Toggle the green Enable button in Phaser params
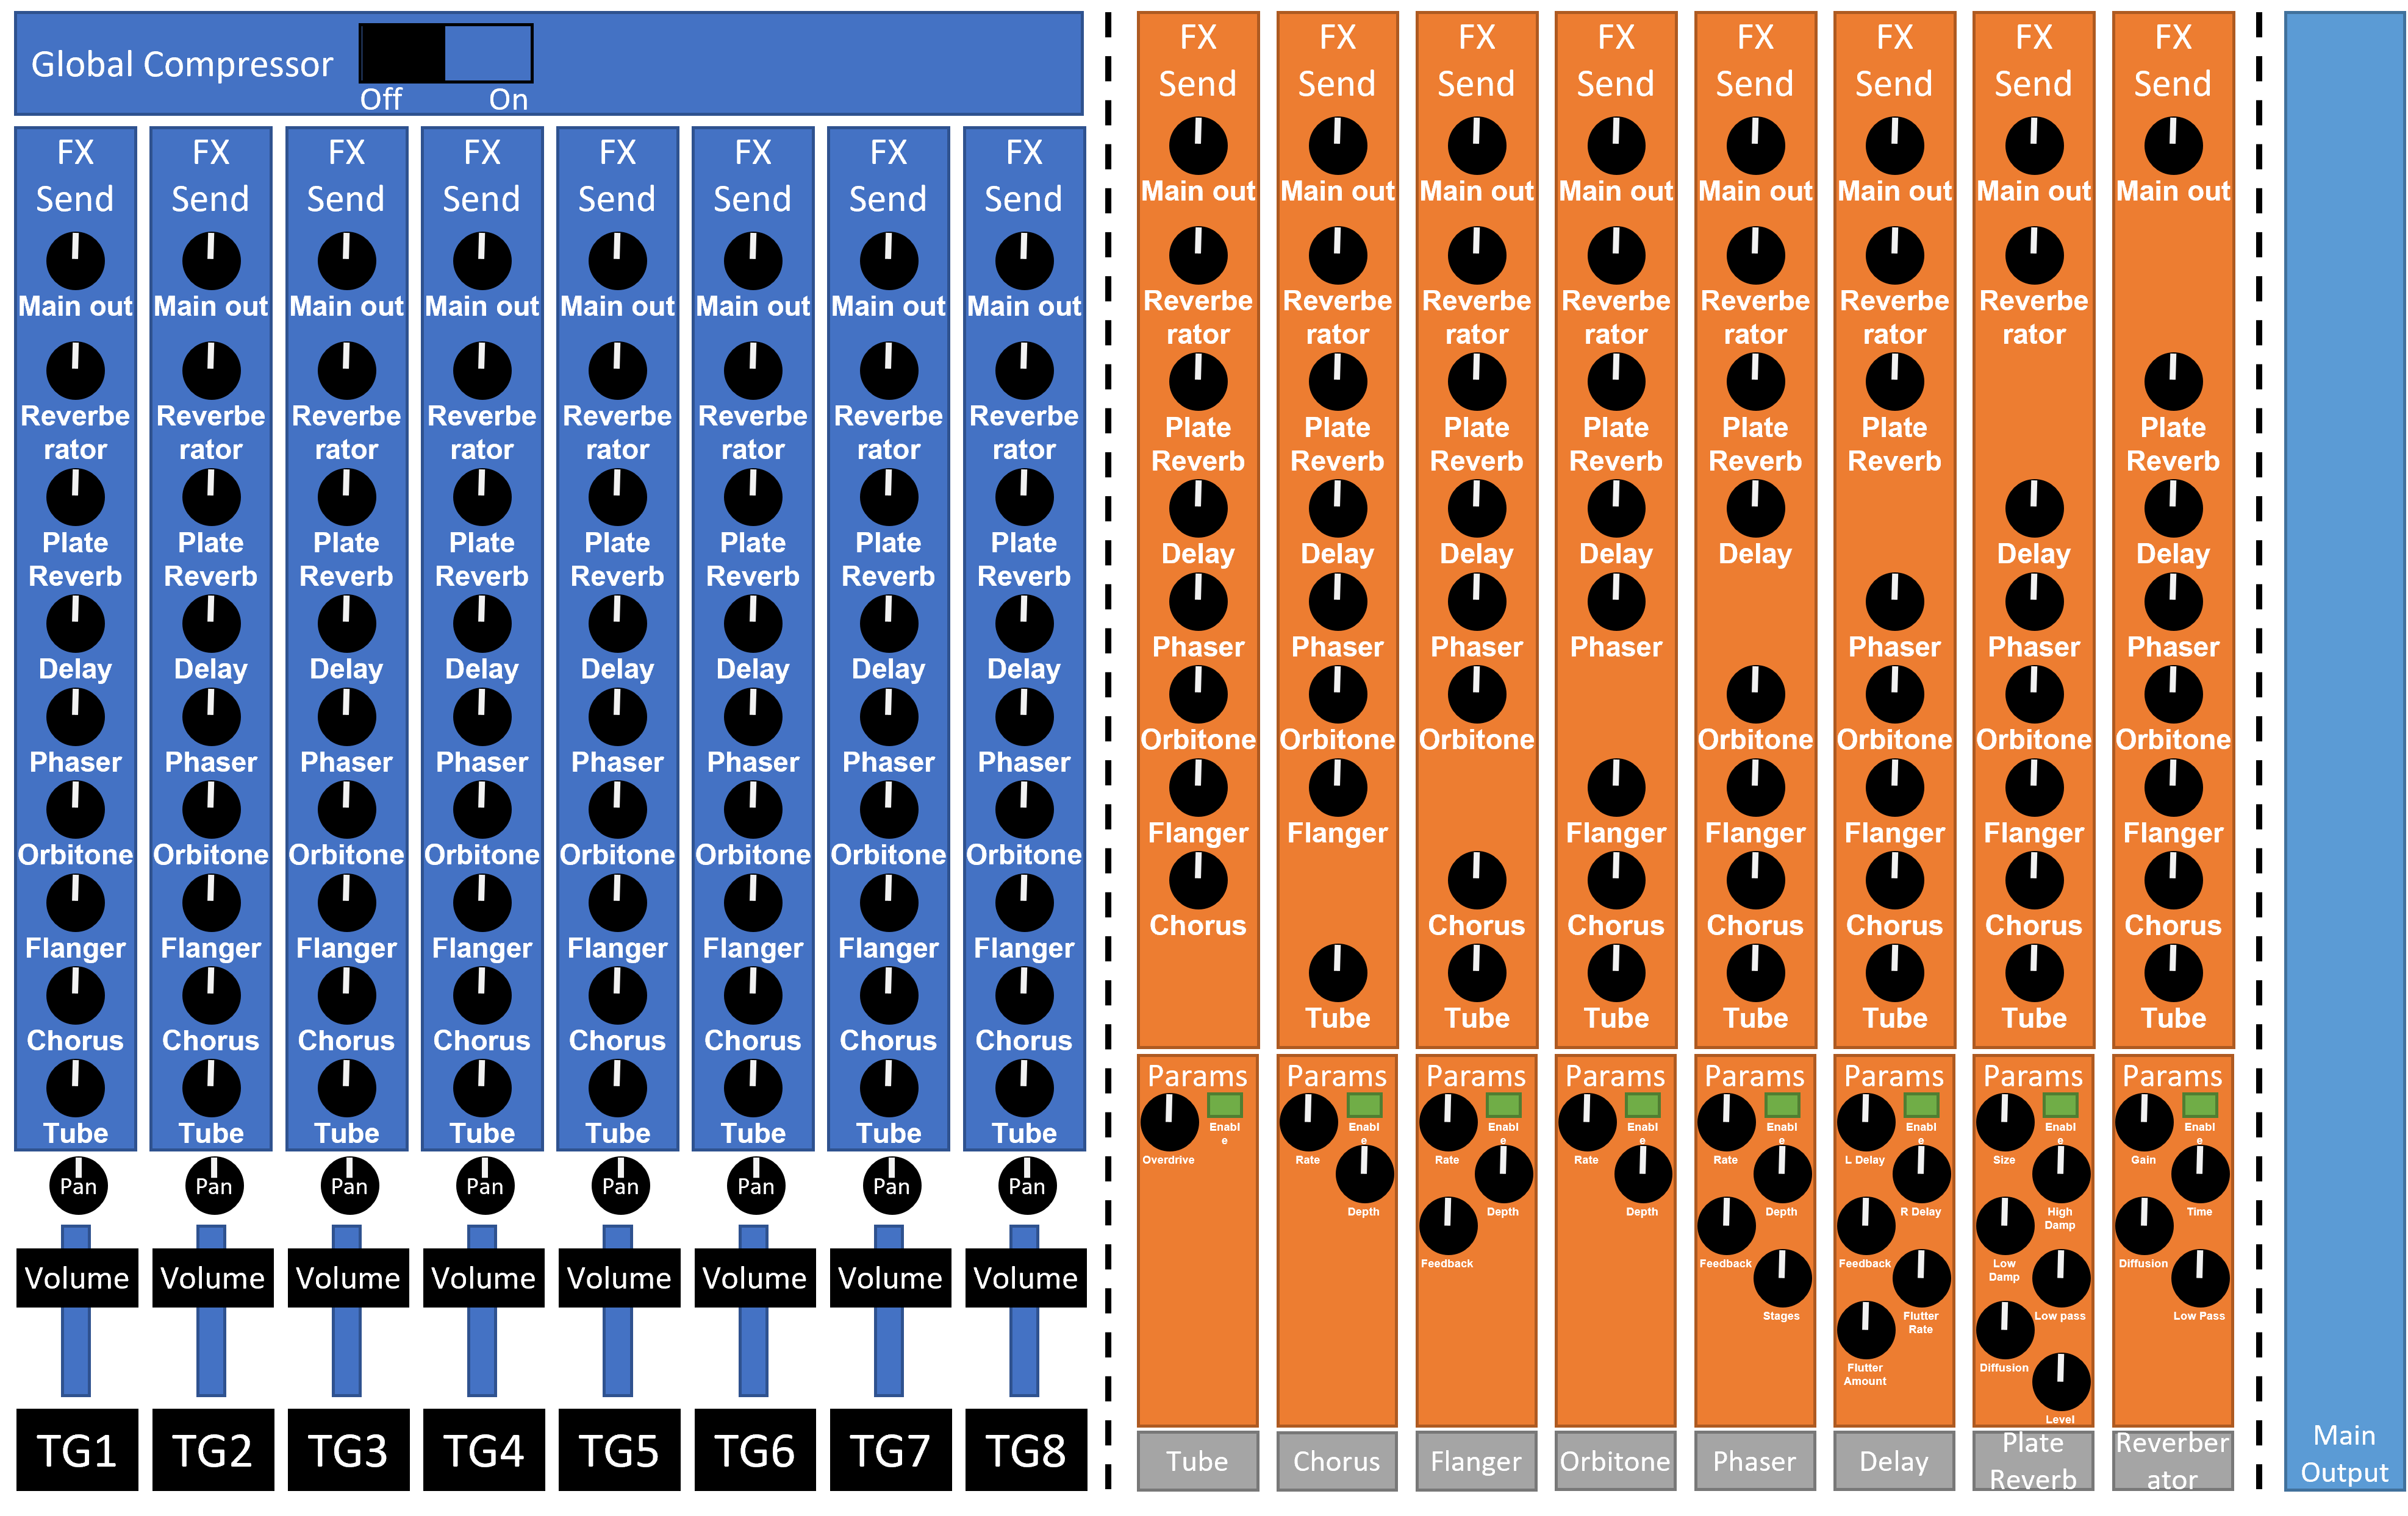Image resolution: width=2408 pixels, height=1516 pixels. 1782,1105
